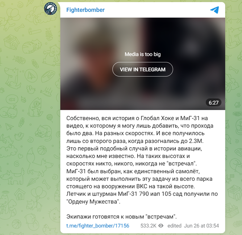Click the 6:27 video duration badge
Image resolution: width=242 pixels, height=235 pixels.
213,103
